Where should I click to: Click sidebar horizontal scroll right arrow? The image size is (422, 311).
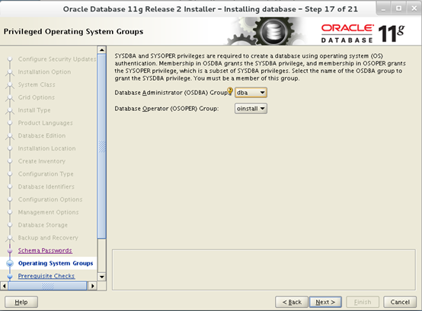tap(93, 286)
